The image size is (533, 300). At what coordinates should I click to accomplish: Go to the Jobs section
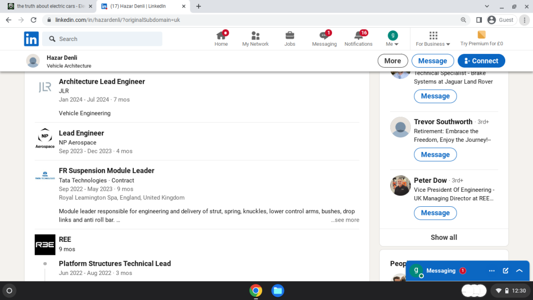(289, 39)
